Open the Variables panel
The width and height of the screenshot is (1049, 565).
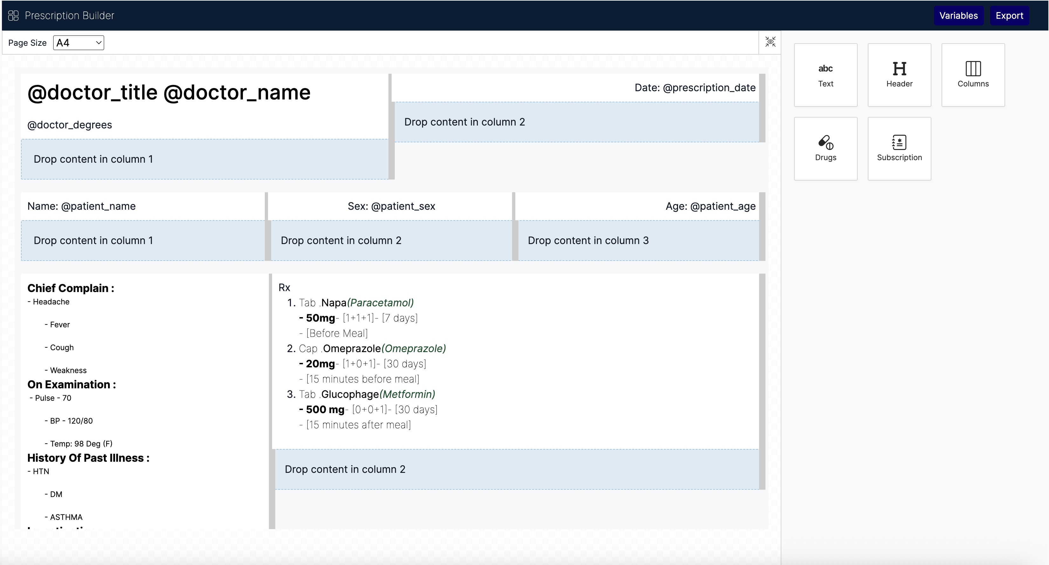[x=958, y=16]
